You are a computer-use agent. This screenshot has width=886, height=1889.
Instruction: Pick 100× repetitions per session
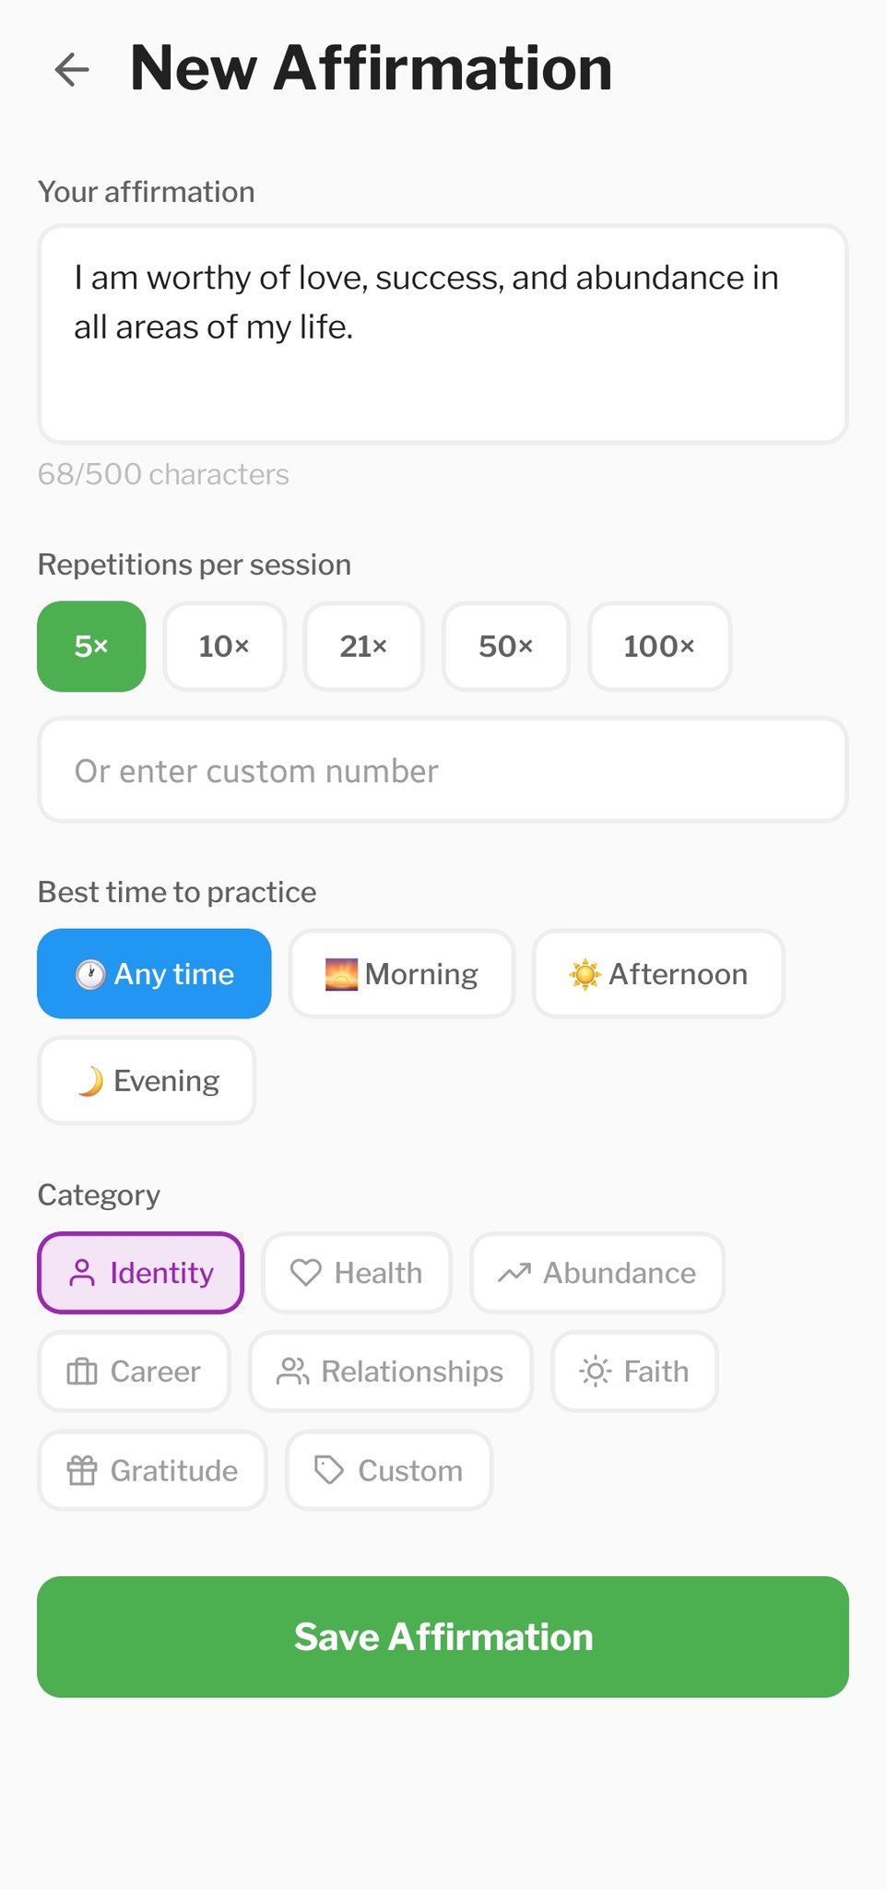click(659, 647)
